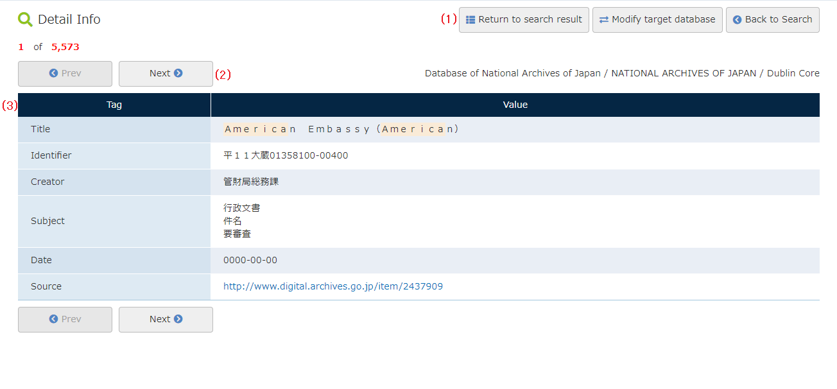This screenshot has width=837, height=389.
Task: Click the Return to search result button
Action: tap(524, 20)
